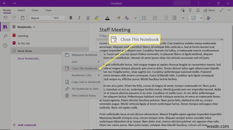Open search in the sidebar

5,36
